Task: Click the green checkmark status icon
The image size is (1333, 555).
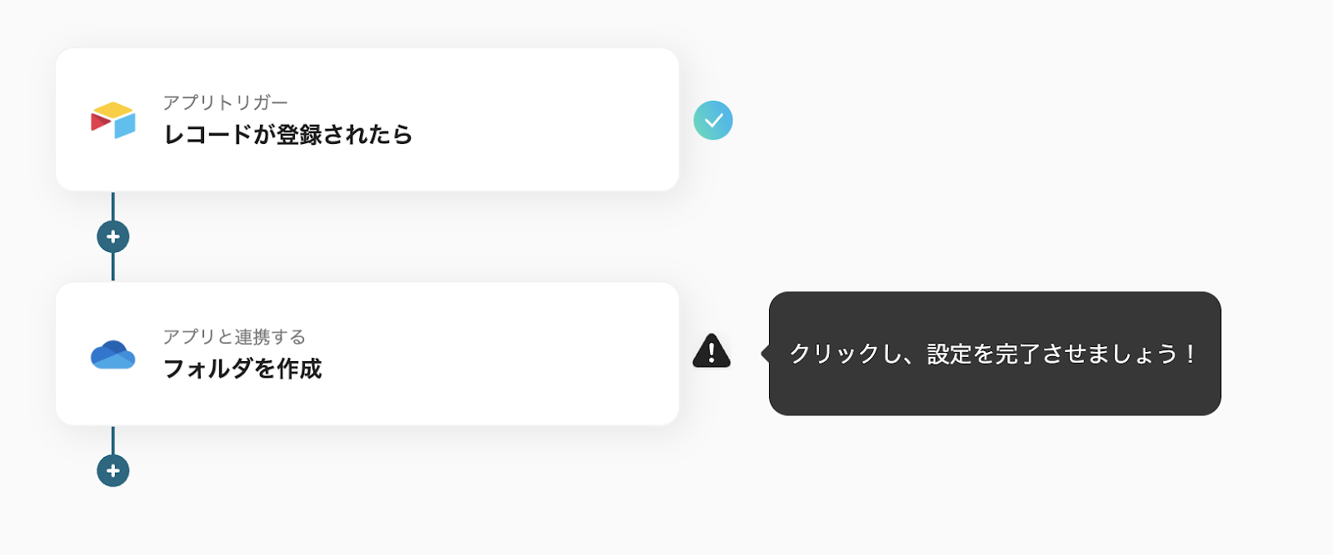Action: pos(713,121)
